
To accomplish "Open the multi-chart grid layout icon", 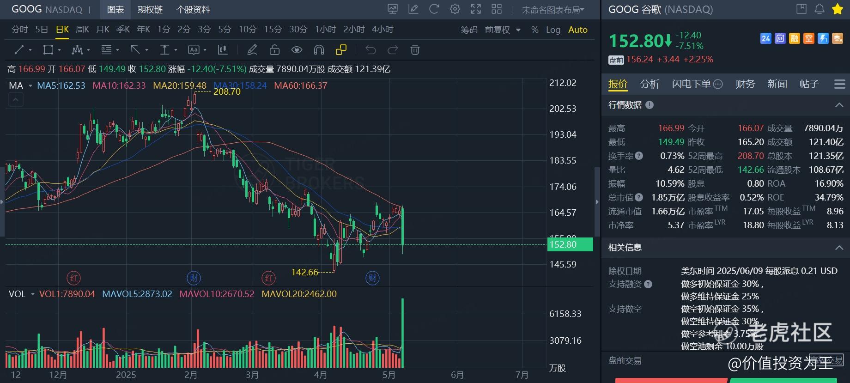I will [x=497, y=9].
